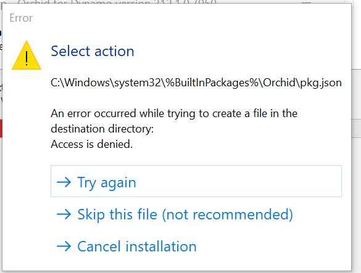Click the Try again option
The image size is (361, 273).
click(x=196, y=181)
